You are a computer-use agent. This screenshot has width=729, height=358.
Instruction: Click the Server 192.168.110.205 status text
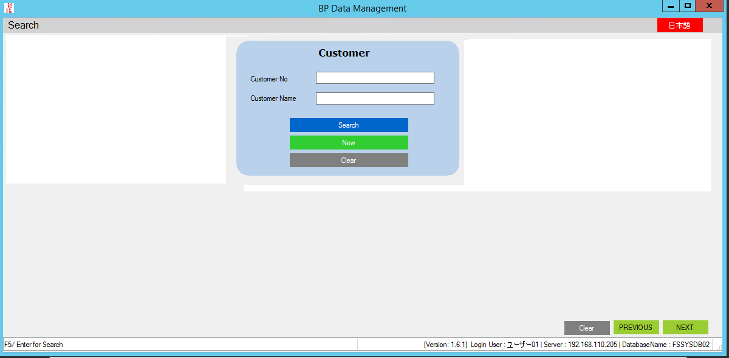580,345
